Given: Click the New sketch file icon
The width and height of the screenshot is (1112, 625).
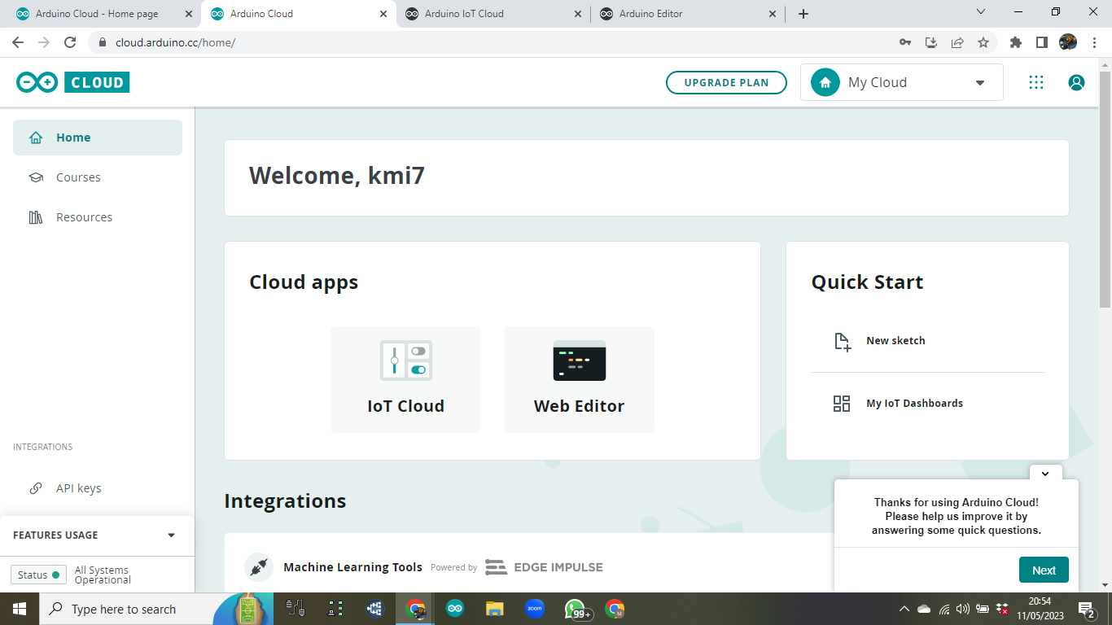Looking at the screenshot, I should tap(843, 341).
